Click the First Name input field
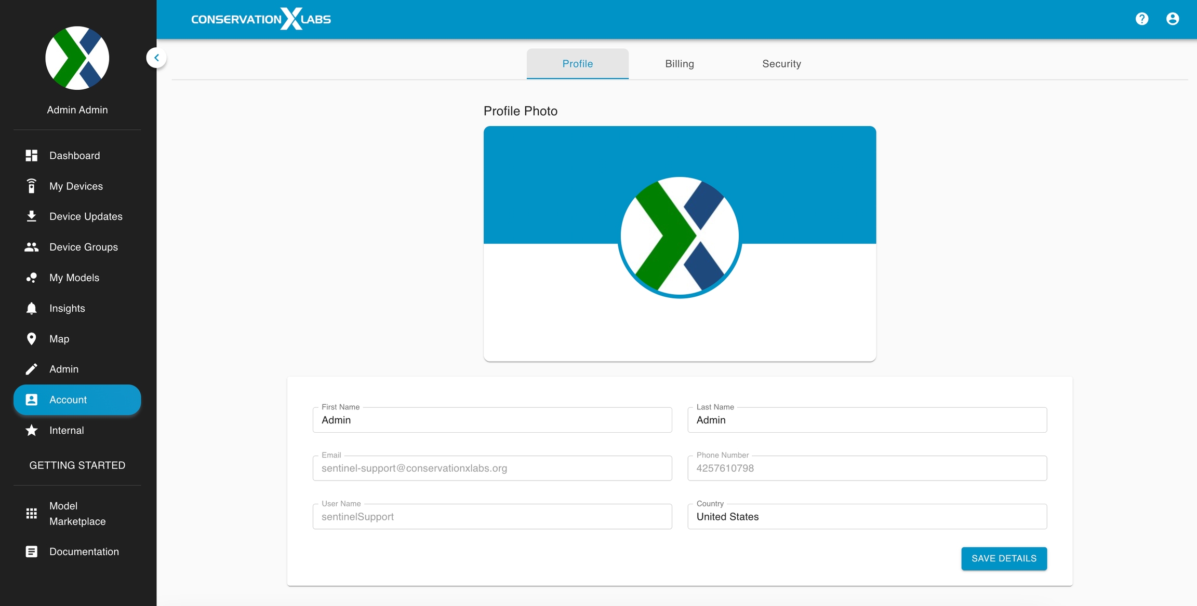This screenshot has width=1197, height=606. pyautogui.click(x=492, y=420)
